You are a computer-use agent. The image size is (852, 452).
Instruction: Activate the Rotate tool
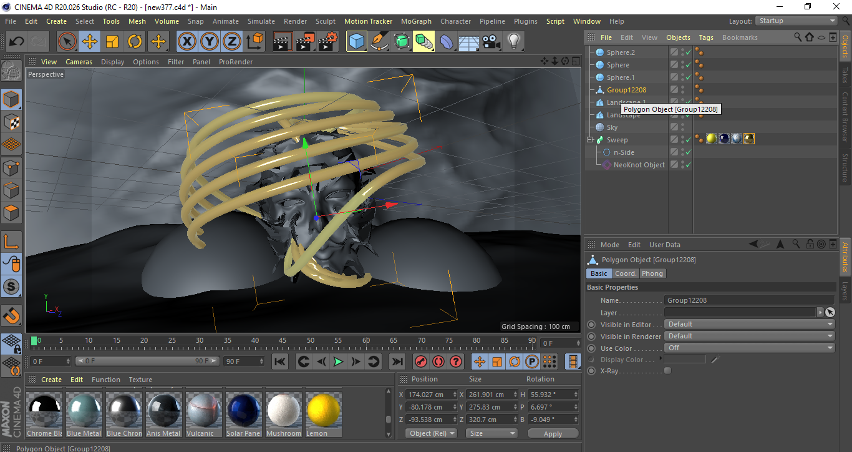point(135,42)
